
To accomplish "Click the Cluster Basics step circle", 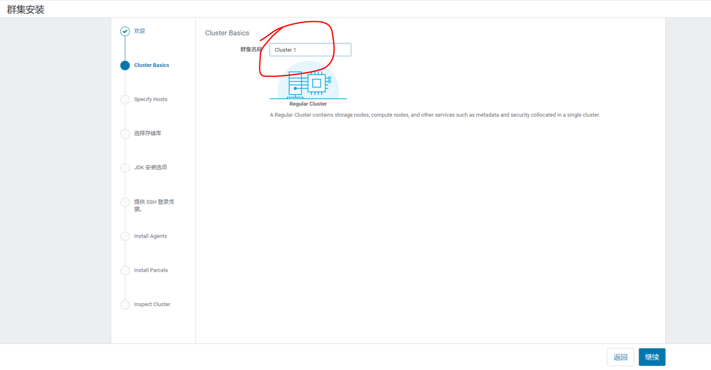I will (x=125, y=66).
